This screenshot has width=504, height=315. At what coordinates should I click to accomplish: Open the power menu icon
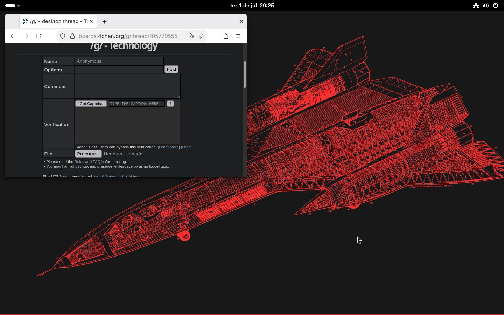point(496,6)
